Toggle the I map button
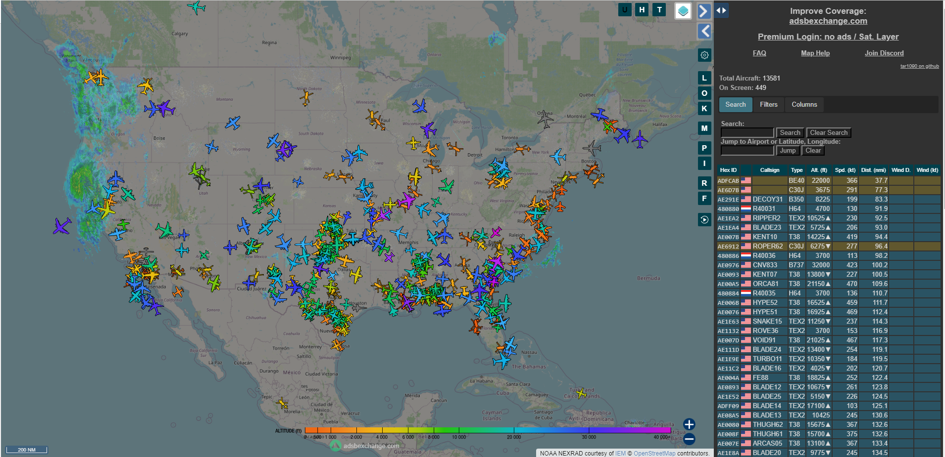 point(704,164)
